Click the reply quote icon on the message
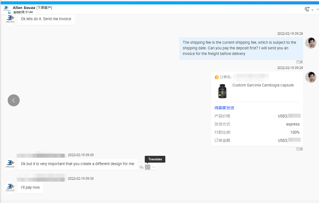The height and width of the screenshot is (203, 319). coord(141,167)
